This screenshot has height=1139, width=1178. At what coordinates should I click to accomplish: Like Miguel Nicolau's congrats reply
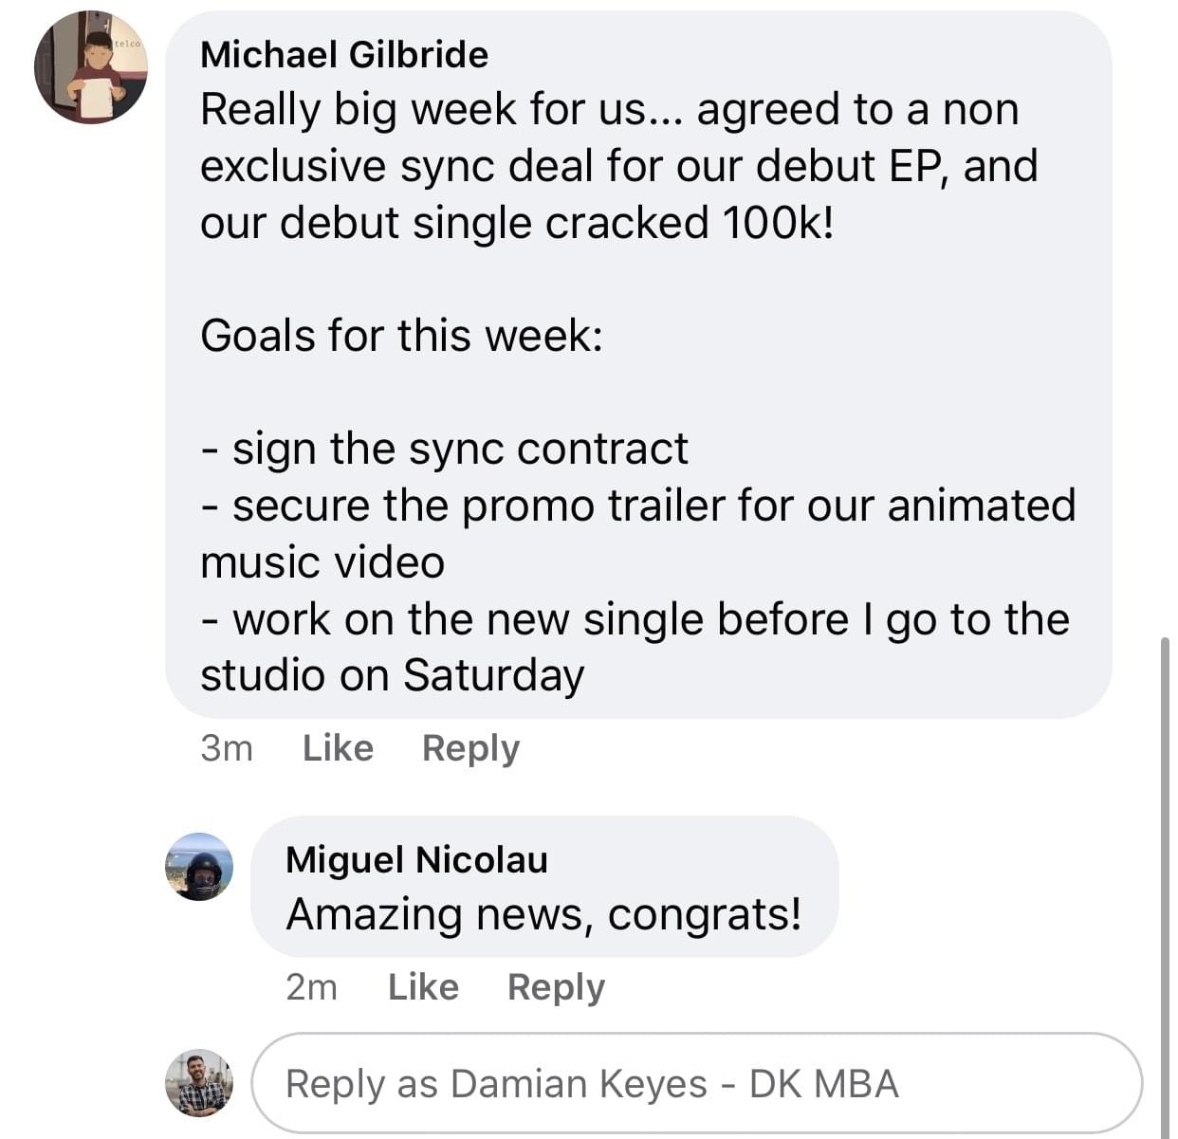tap(423, 987)
